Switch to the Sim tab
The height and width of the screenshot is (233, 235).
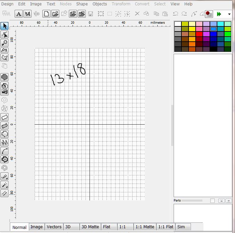181,227
